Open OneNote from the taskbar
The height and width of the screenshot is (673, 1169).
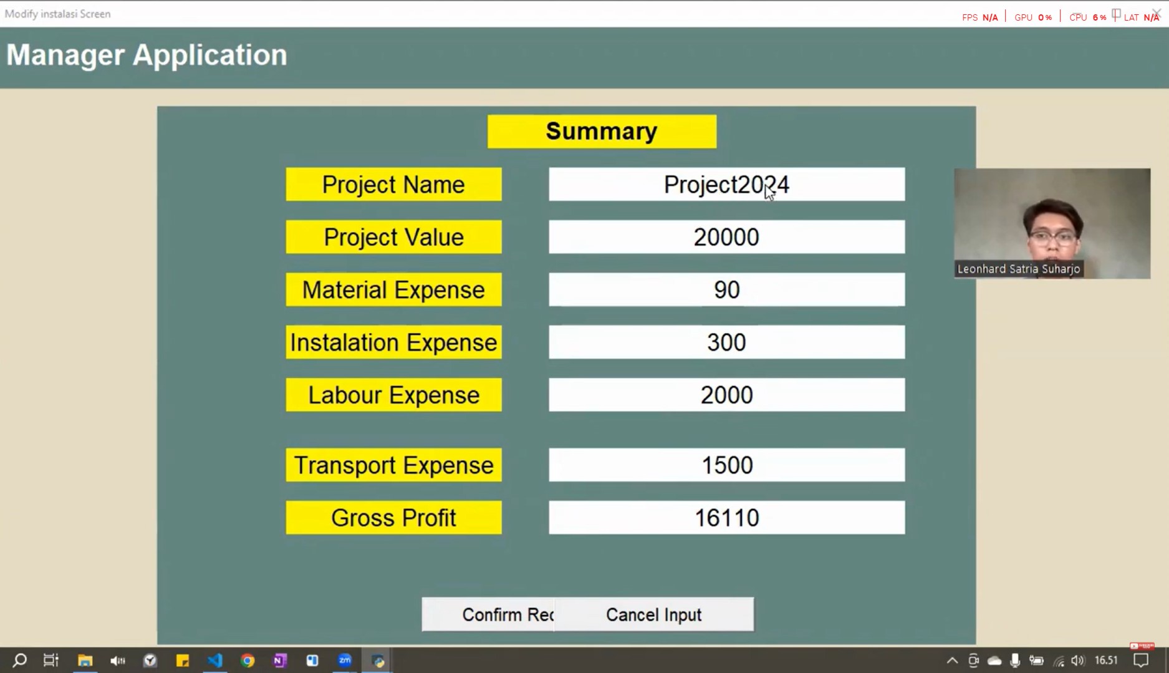pyautogui.click(x=280, y=660)
